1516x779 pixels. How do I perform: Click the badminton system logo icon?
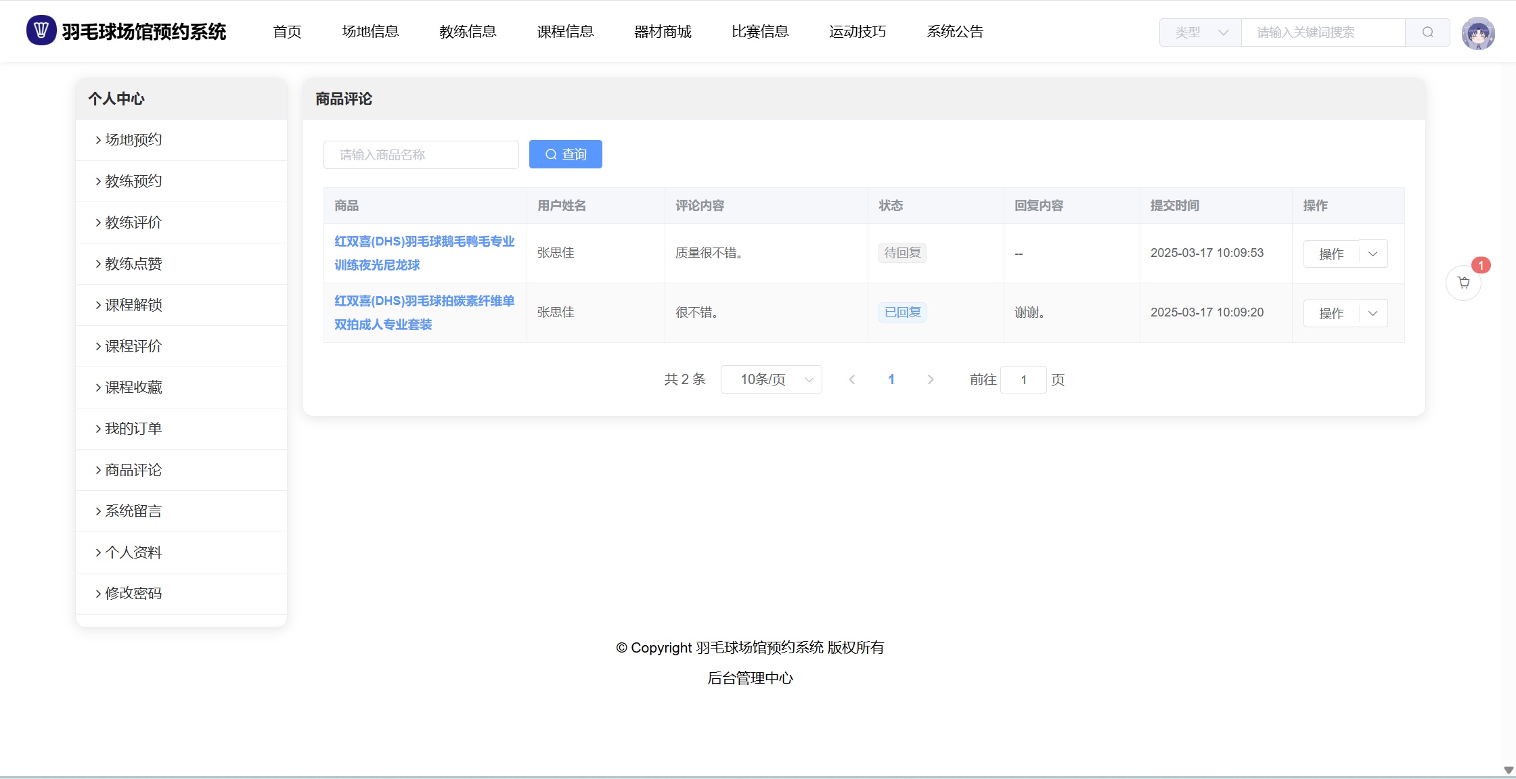[41, 31]
